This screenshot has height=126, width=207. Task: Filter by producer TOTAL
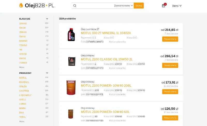point(23,117)
